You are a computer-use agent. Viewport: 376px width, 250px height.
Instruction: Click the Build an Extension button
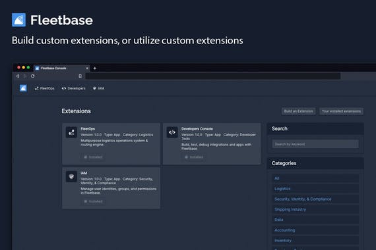point(298,111)
